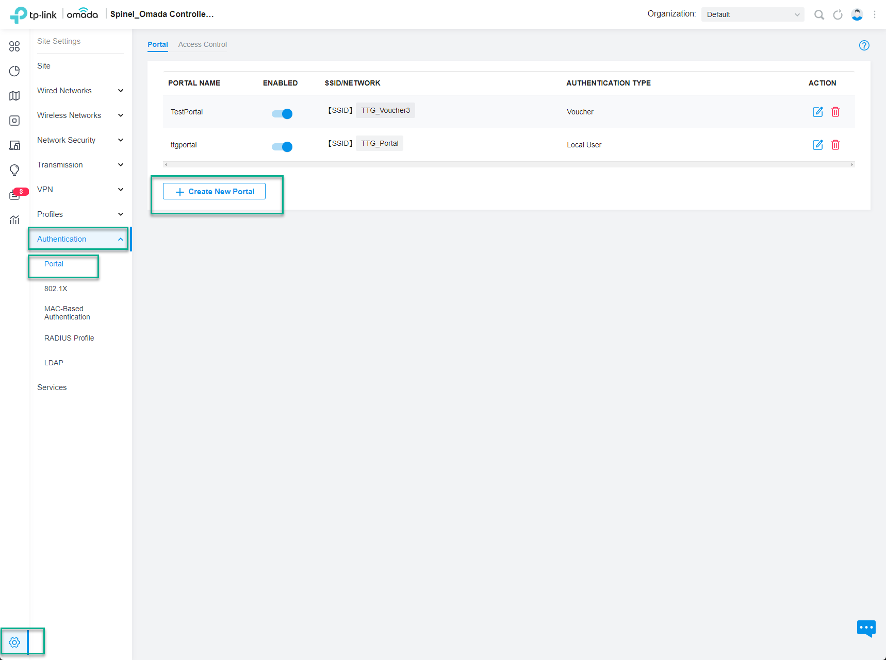The image size is (886, 660).
Task: Click Create New Portal button
Action: (214, 191)
